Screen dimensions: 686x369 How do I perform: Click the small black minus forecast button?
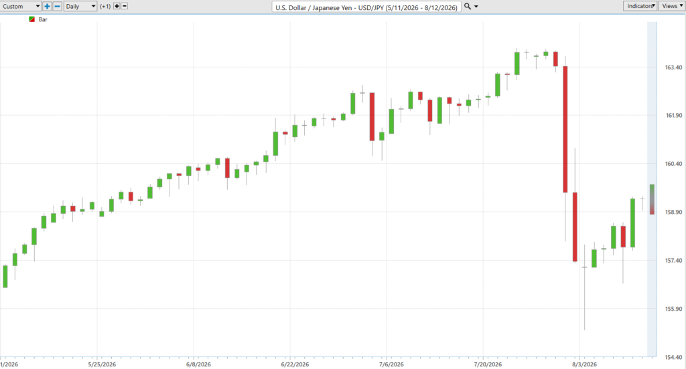tap(125, 7)
